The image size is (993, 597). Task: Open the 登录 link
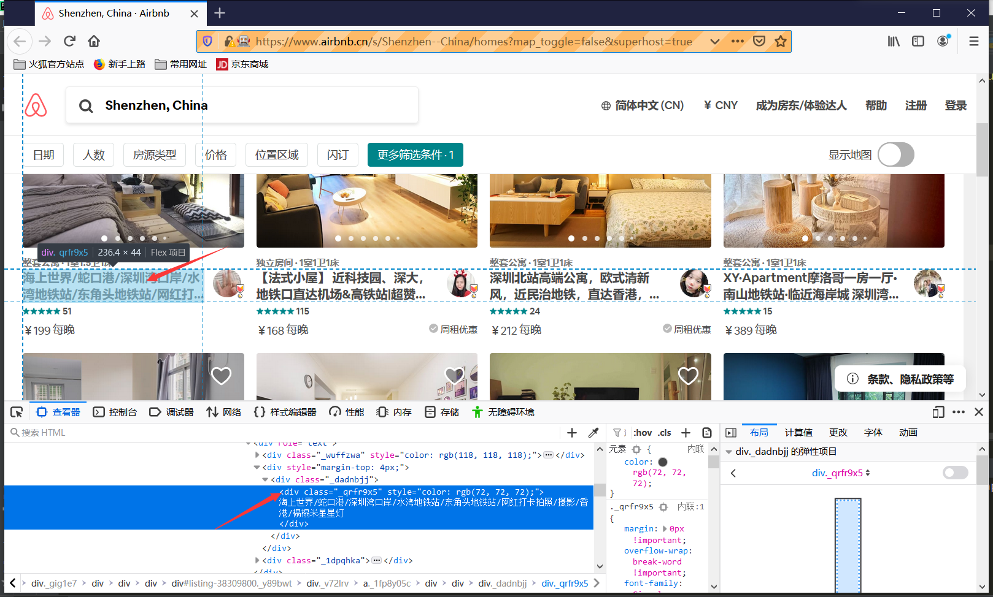point(956,105)
